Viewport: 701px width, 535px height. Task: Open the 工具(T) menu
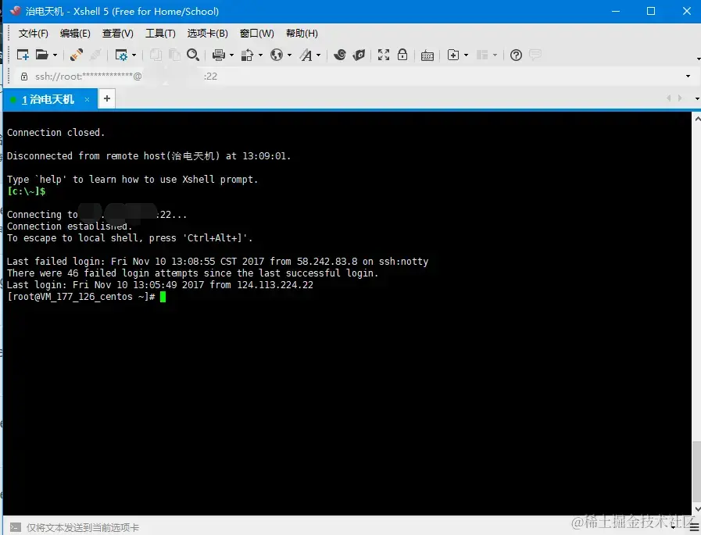(160, 34)
